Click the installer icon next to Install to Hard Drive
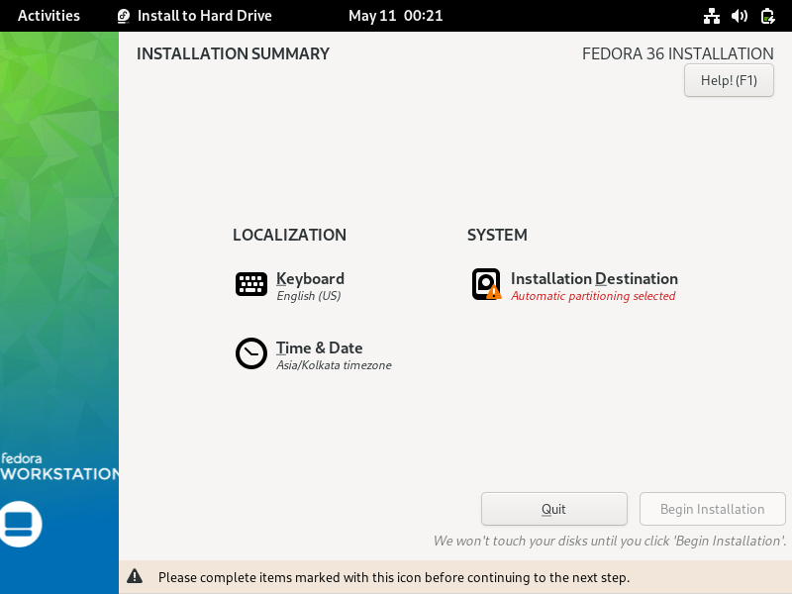 coord(123,15)
